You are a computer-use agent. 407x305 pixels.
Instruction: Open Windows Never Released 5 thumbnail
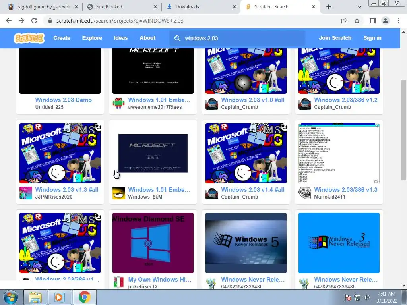click(246, 243)
